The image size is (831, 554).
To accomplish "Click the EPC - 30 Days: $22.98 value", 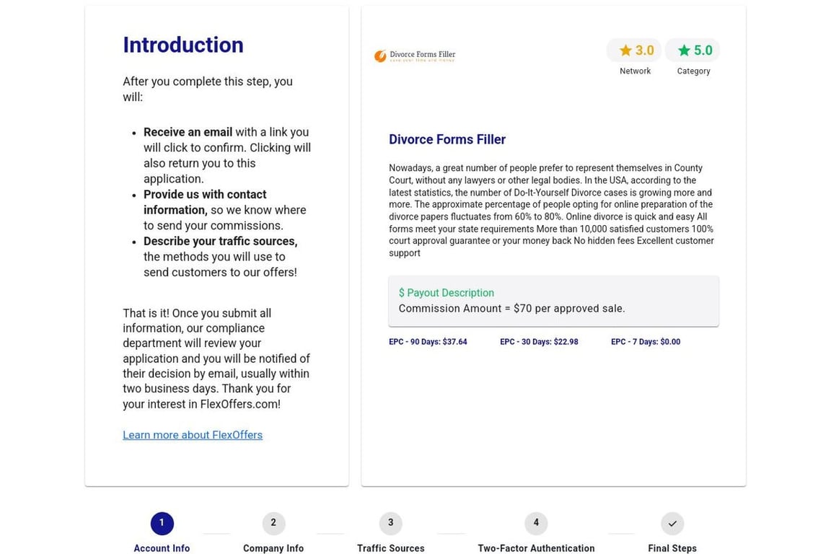I will [x=539, y=342].
